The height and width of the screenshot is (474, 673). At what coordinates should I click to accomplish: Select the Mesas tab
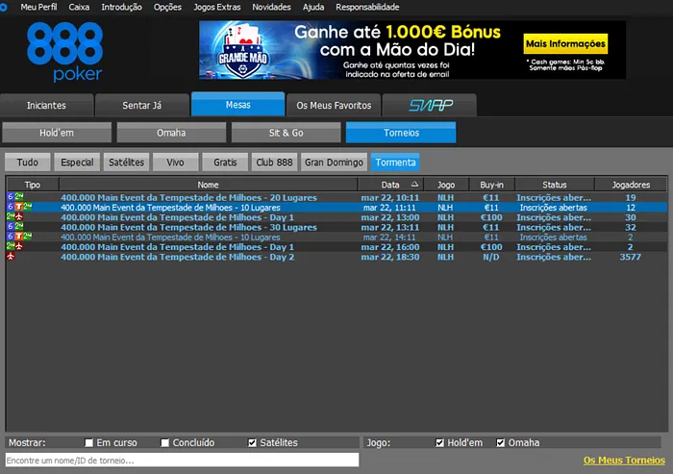pos(237,105)
